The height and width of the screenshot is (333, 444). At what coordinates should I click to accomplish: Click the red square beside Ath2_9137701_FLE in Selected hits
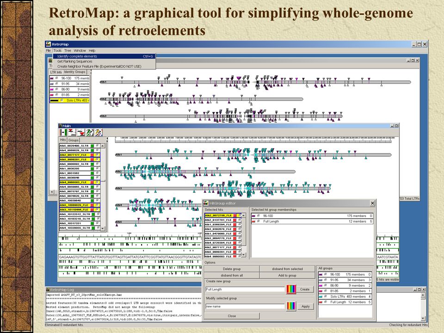235,220
